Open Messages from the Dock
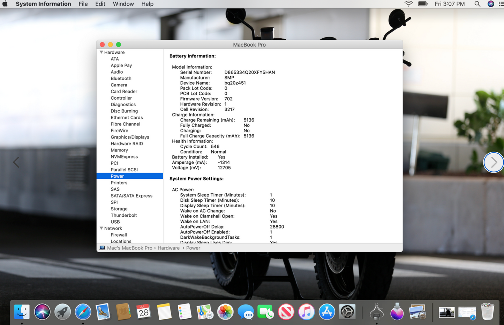 point(246,312)
